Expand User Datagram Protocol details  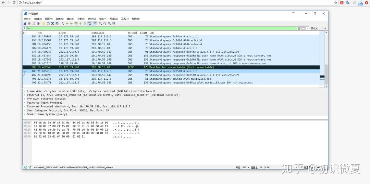point(24,110)
